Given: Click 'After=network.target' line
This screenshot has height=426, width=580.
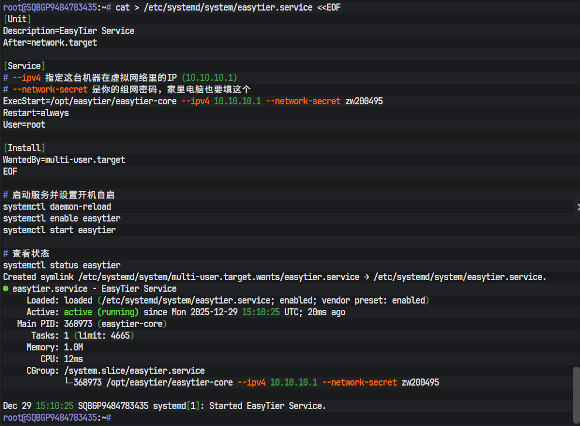Looking at the screenshot, I should click(x=50, y=43).
